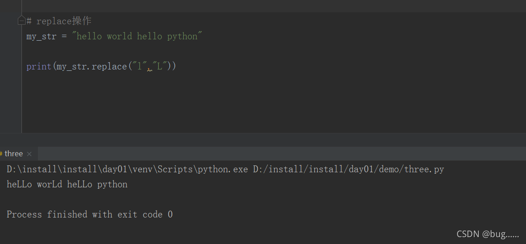Click the 'print' function call
Image resolution: width=526 pixels, height=244 pixels.
click(39, 66)
